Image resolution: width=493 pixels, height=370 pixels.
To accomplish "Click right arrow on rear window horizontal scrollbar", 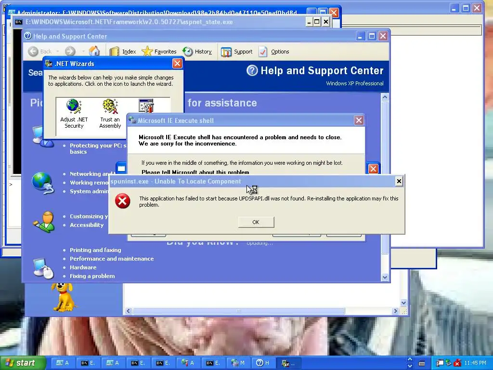I will (x=395, y=311).
